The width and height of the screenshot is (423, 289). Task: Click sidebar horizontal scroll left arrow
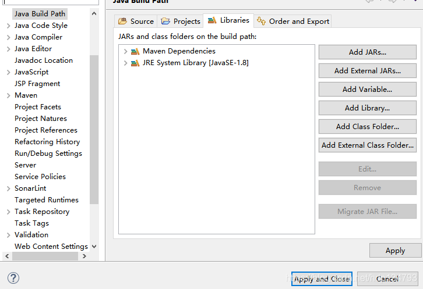pyautogui.click(x=7, y=256)
